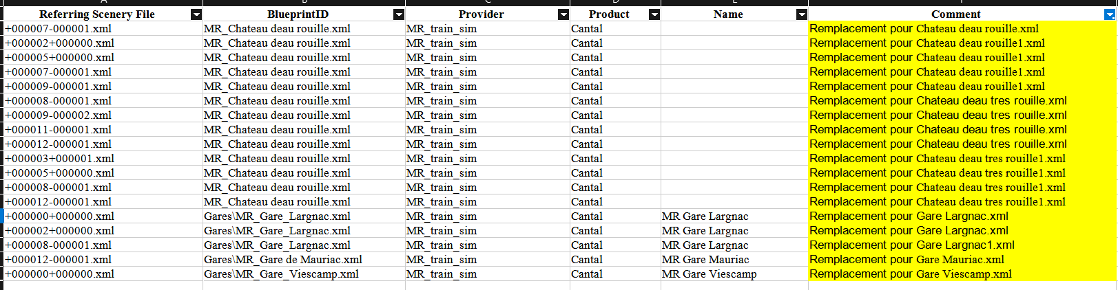Select cell +000003+000001.xml
Screen dimensions: 1118x290
[x=103, y=159]
